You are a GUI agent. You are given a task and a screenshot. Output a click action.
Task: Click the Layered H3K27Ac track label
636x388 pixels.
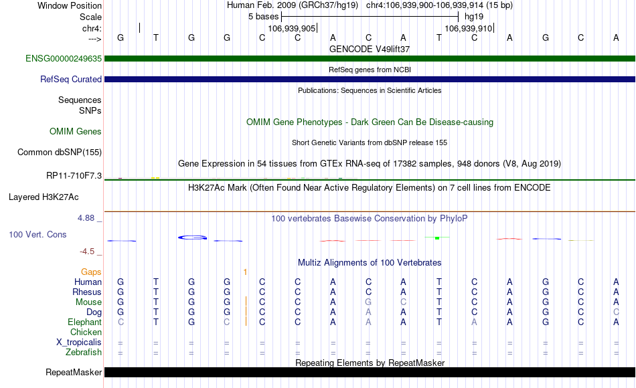click(x=44, y=197)
